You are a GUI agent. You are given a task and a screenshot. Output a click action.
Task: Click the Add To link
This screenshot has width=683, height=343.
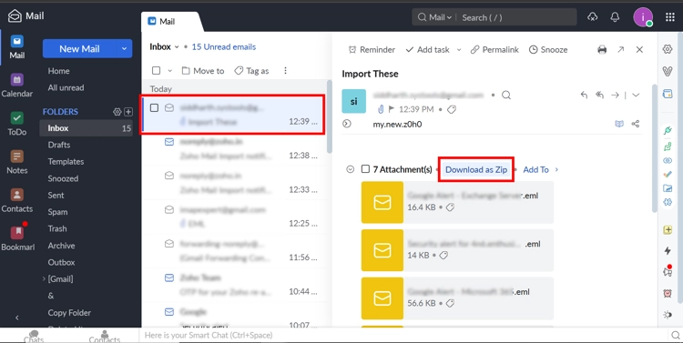pos(535,170)
